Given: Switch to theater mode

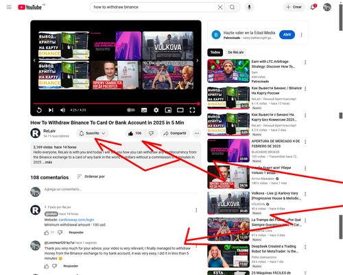Looking at the screenshot, I should pyautogui.click(x=180, y=110).
